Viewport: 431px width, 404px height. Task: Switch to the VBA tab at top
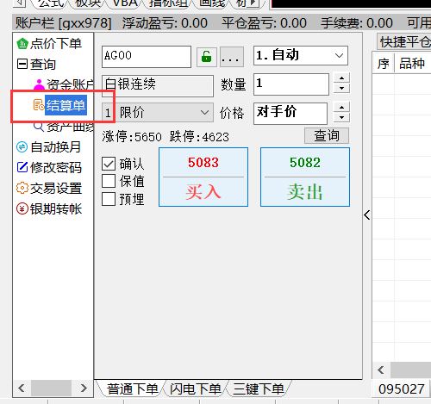tap(125, 3)
